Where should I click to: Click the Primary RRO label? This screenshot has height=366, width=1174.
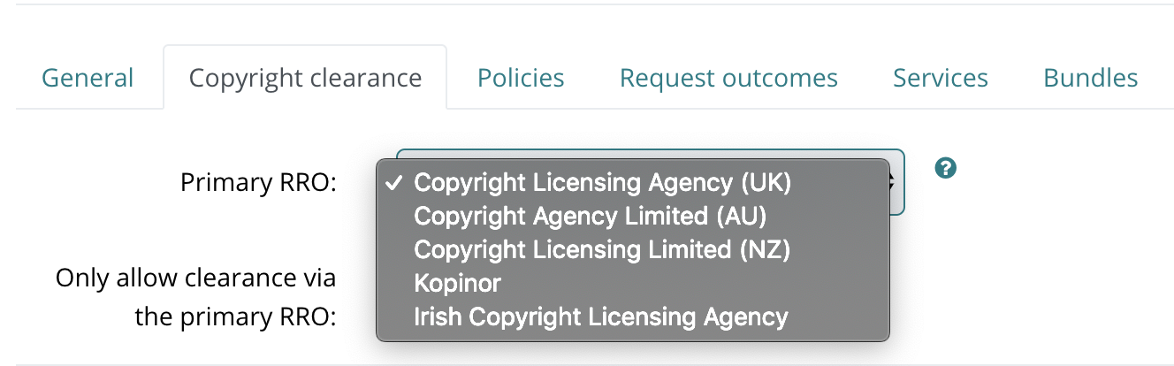tap(258, 182)
